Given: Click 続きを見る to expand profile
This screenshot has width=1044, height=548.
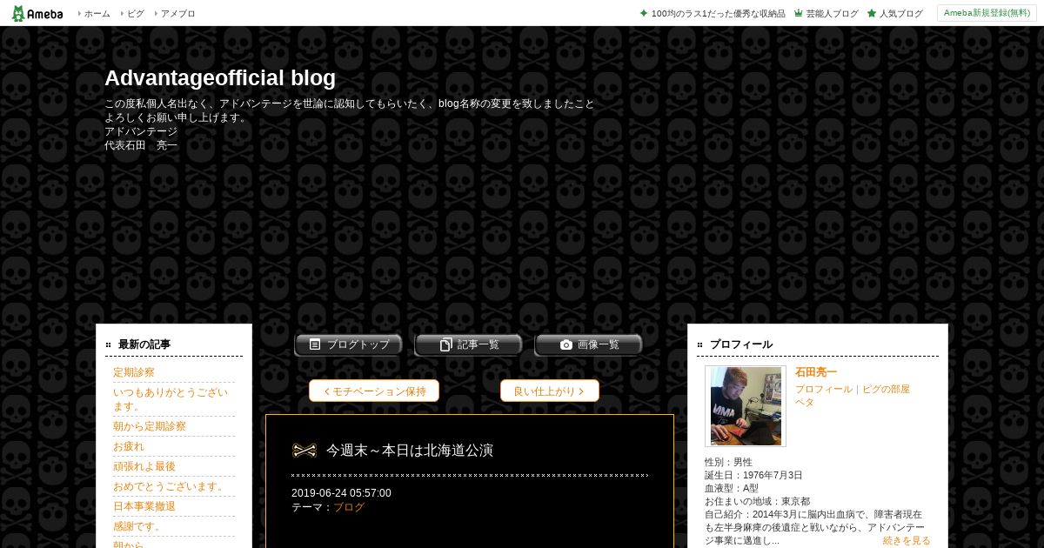Looking at the screenshot, I should (x=907, y=540).
